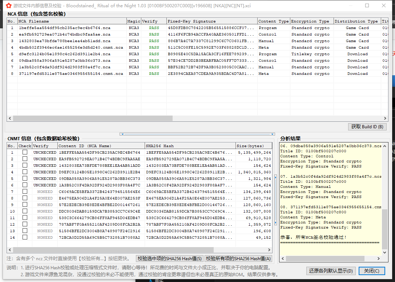Toggle checkbox in CNMT row 6
This screenshot has height=282, width=395.
pos(25,185)
